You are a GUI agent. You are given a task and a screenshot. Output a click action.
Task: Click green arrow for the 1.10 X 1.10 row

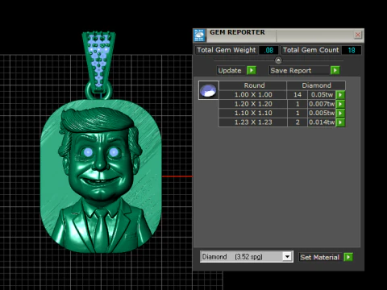pyautogui.click(x=340, y=113)
